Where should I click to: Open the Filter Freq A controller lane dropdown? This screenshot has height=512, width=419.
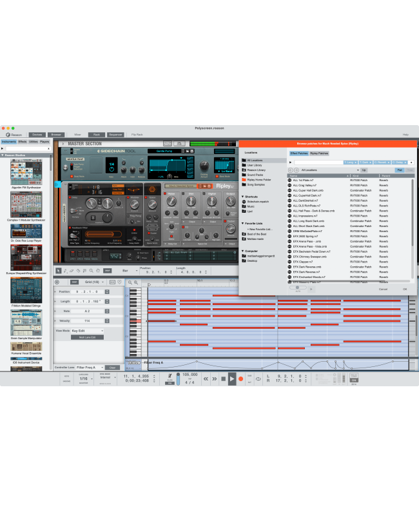pos(90,368)
